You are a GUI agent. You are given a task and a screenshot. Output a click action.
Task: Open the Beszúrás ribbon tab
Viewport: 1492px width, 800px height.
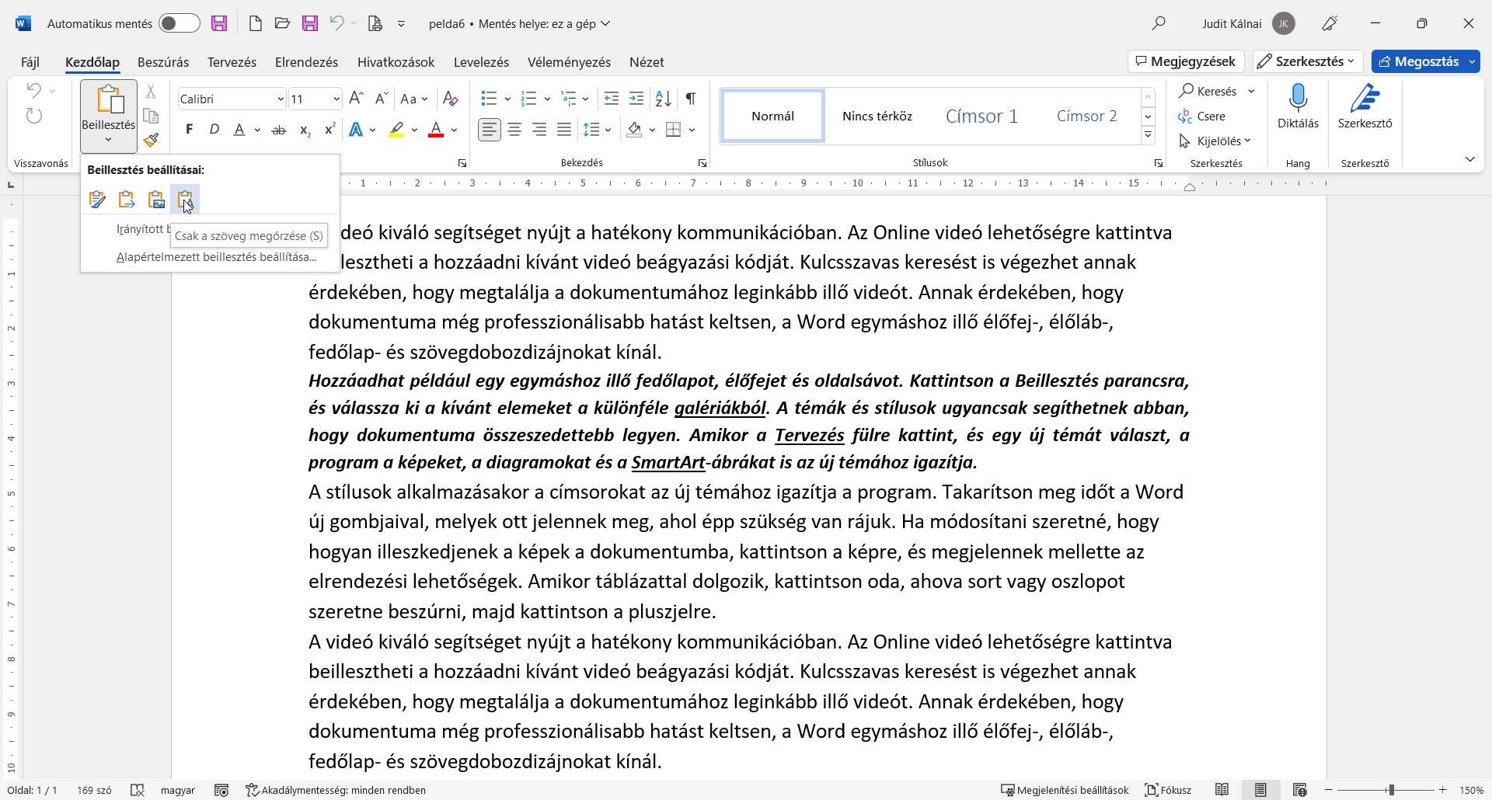163,62
